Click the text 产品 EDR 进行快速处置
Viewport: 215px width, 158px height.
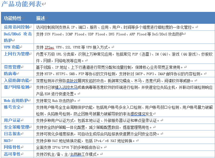(x=56, y=94)
